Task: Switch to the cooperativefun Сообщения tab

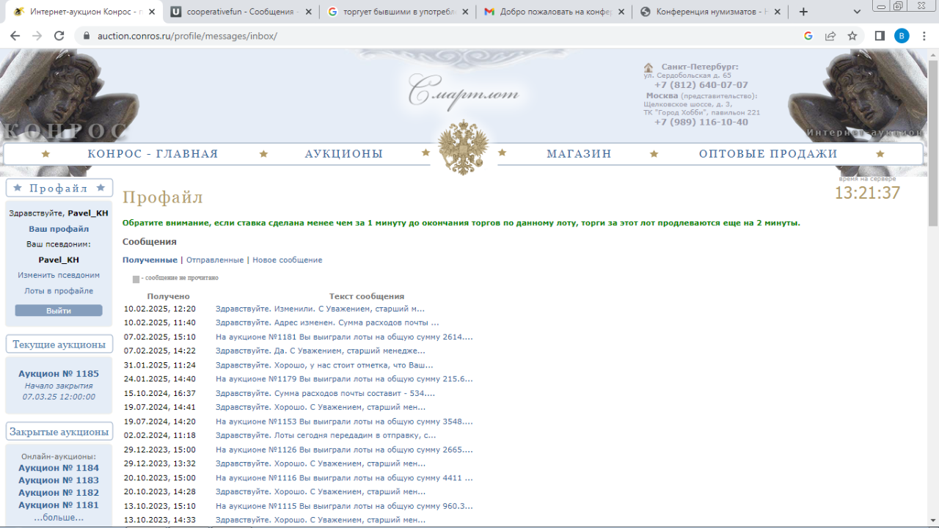Action: point(241,12)
